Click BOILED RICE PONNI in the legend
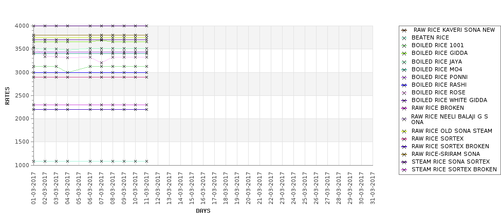 pos(439,77)
